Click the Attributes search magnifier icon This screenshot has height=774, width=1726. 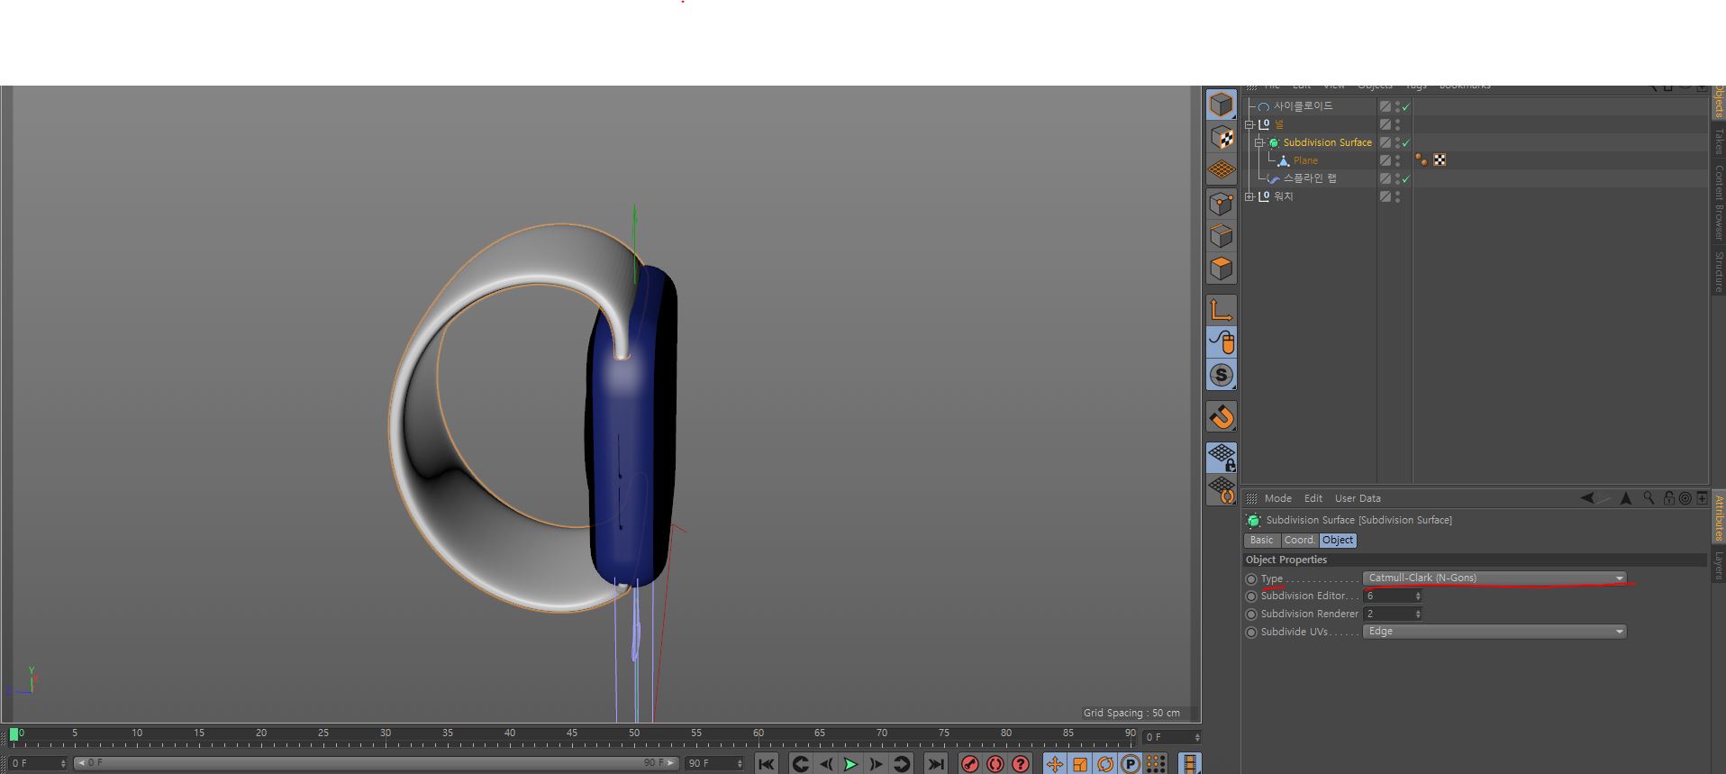1649,497
